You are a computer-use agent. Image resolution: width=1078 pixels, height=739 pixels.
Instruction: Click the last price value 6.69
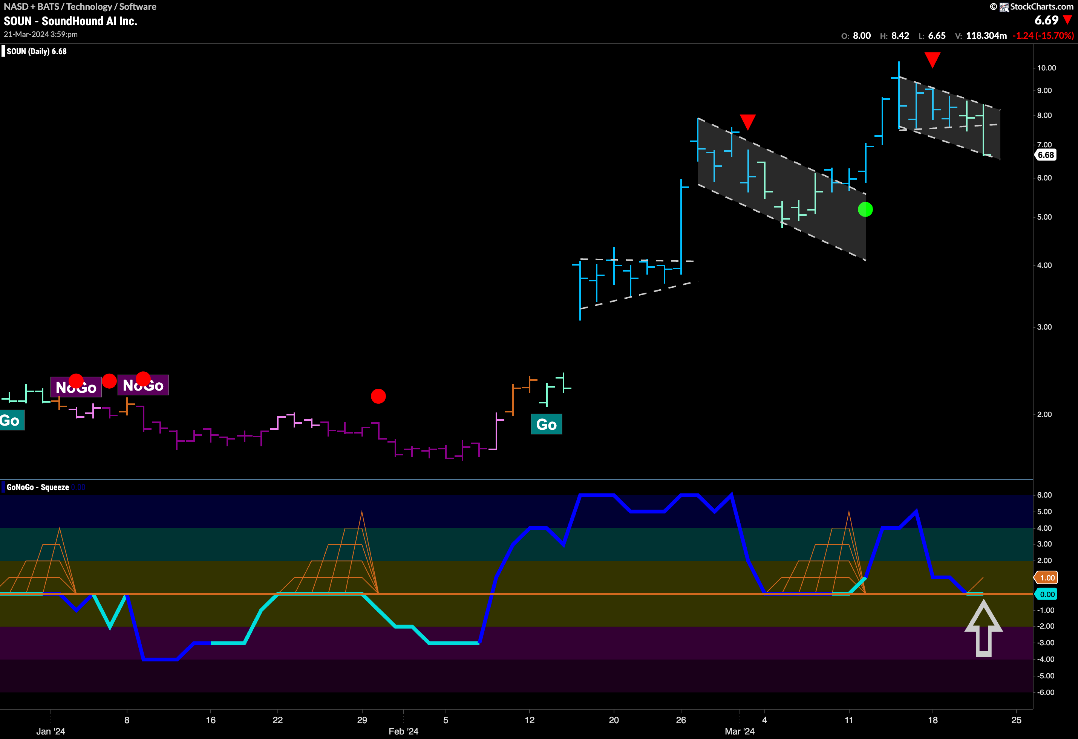point(1046,20)
